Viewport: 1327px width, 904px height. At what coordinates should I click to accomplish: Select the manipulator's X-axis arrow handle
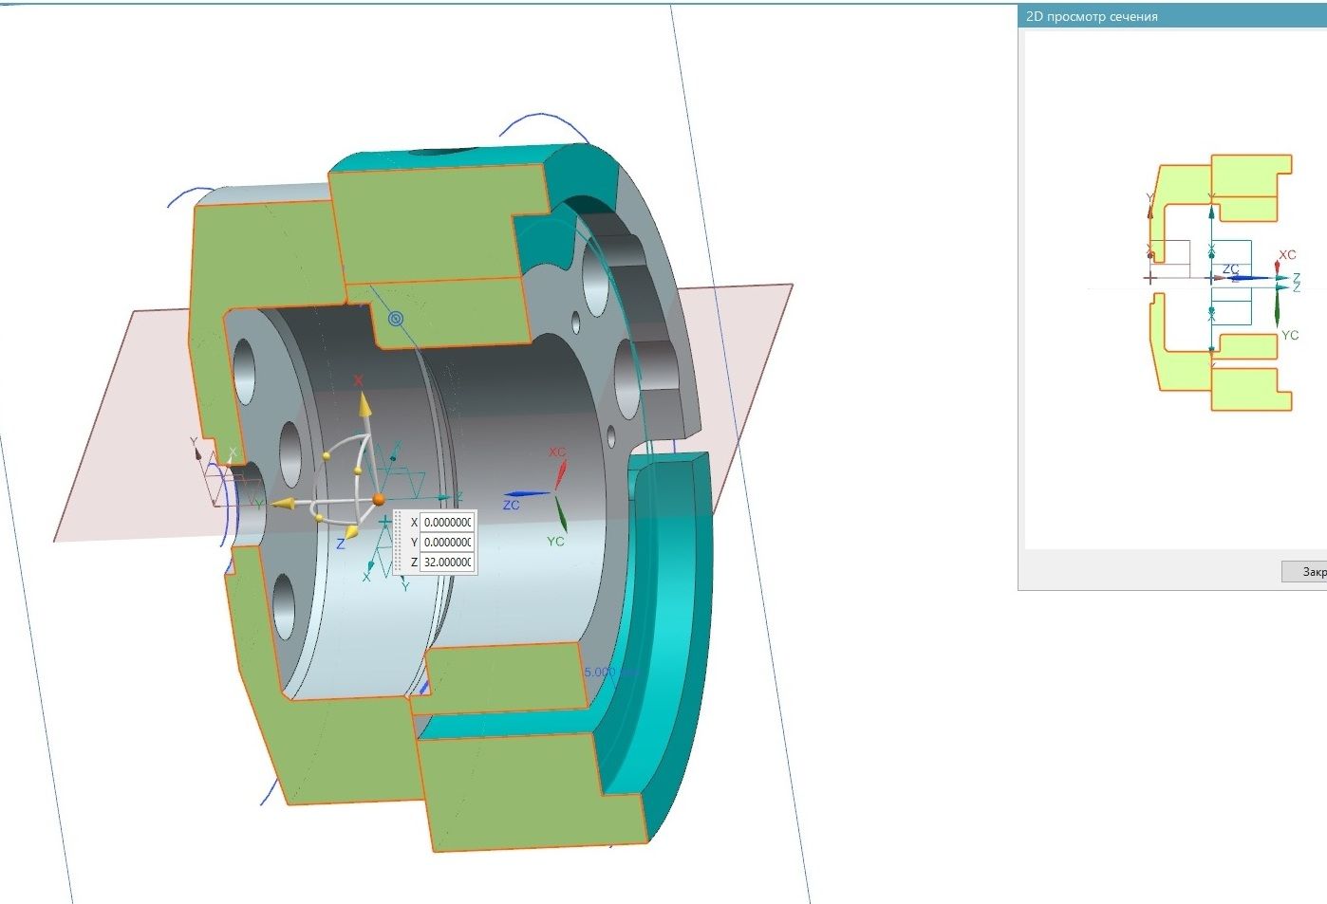pos(364,405)
